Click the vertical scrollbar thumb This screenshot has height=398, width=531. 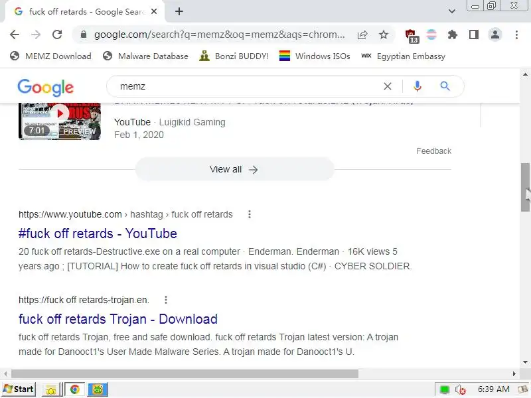tap(525, 187)
